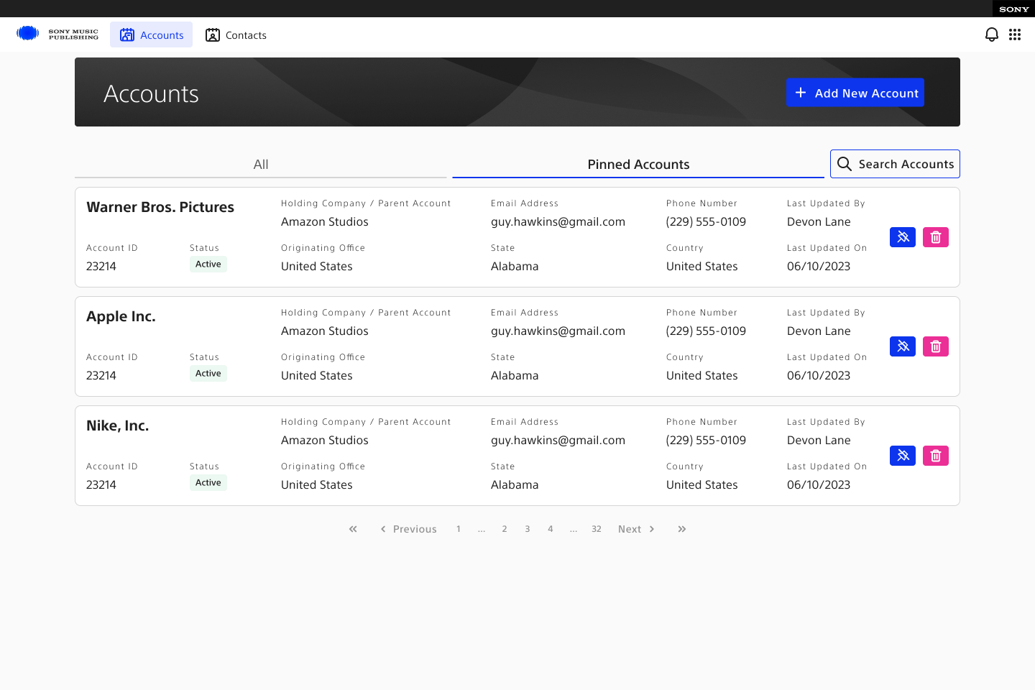Click the email address in Nike, Inc. card
1035x690 pixels.
558,441
